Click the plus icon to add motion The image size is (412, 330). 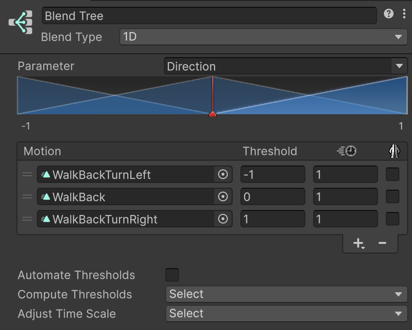[359, 243]
